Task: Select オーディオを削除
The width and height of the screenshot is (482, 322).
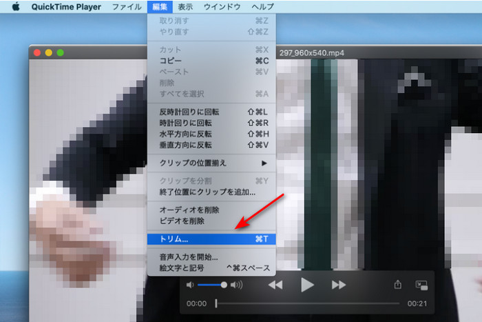Action: coord(211,210)
